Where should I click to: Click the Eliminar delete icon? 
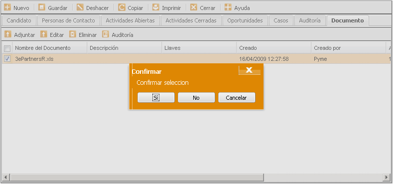[x=73, y=34]
